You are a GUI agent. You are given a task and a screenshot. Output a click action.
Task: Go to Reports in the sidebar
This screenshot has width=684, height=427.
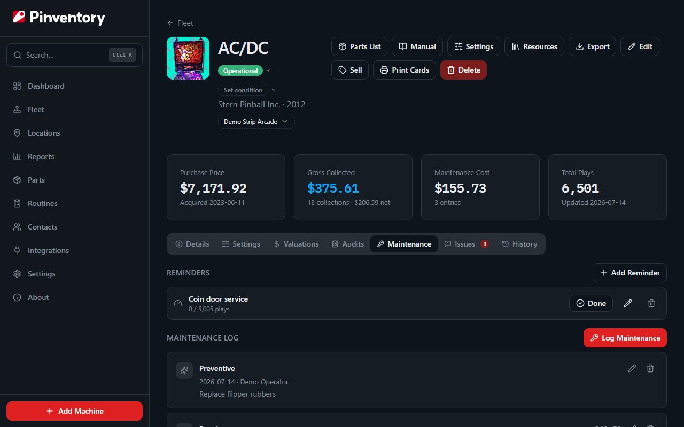pyautogui.click(x=74, y=156)
